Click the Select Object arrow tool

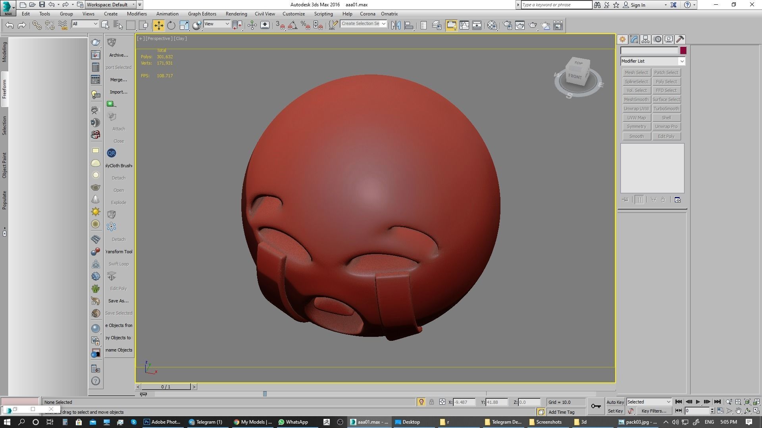[x=105, y=25]
